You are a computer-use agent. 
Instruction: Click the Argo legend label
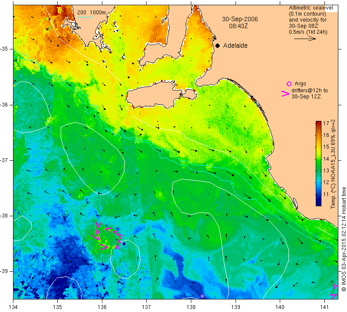tap(300, 84)
